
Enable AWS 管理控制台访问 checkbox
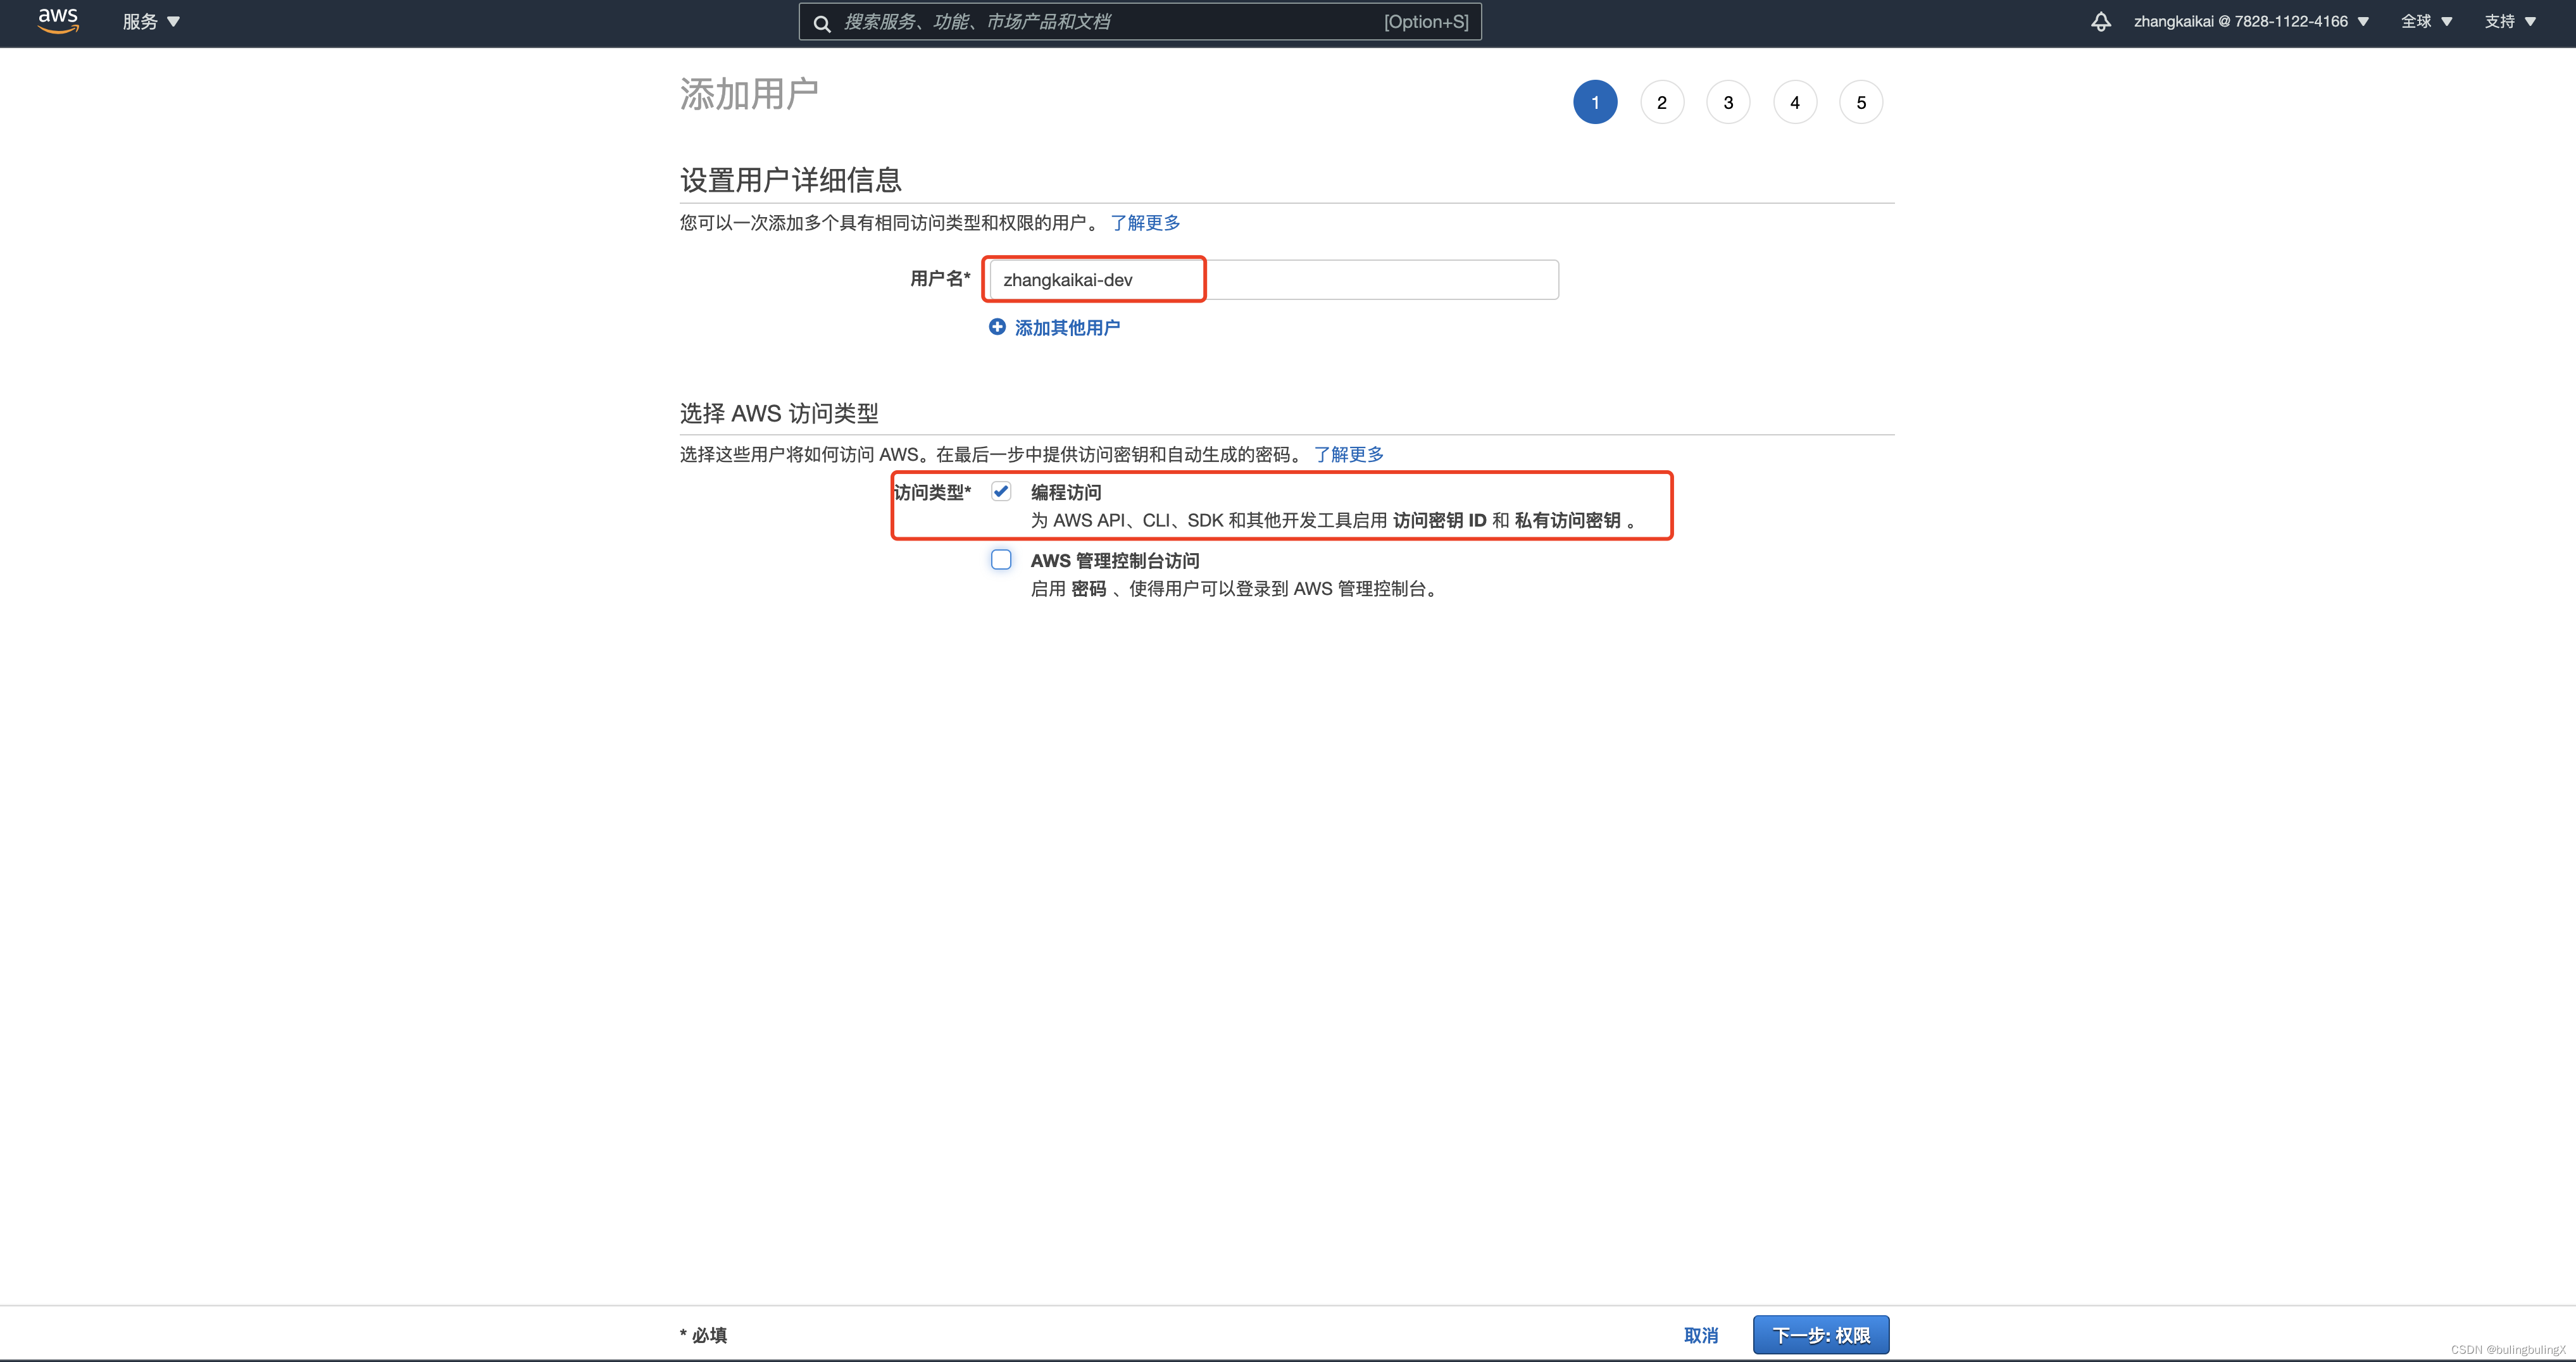click(x=1001, y=560)
